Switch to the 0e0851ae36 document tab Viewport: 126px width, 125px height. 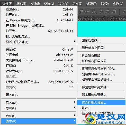tap(117, 19)
